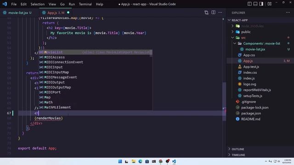The height and width of the screenshot is (165, 294).
Task: Select MIDIConnectionEvent suggestion
Action: coord(96,62)
